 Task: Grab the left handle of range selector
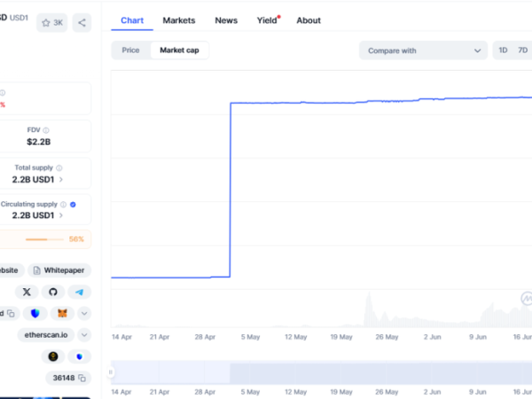coord(110,372)
